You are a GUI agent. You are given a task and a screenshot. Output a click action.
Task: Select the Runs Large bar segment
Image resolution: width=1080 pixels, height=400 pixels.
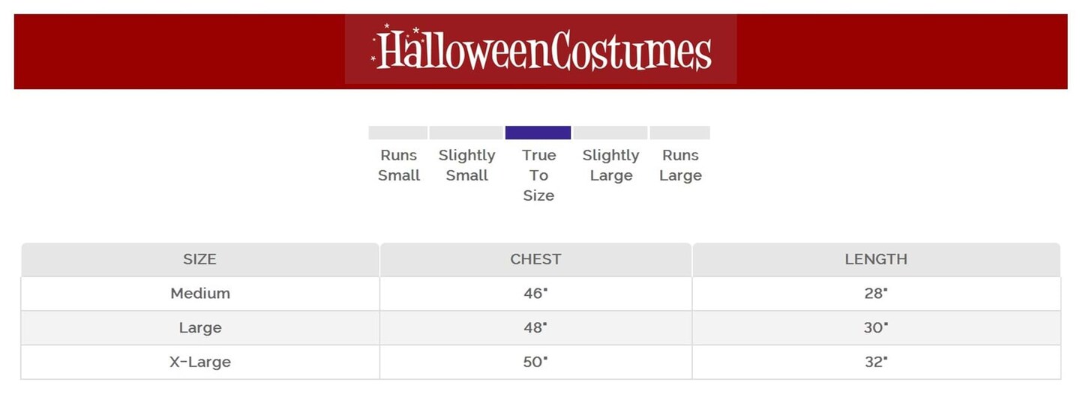click(679, 133)
